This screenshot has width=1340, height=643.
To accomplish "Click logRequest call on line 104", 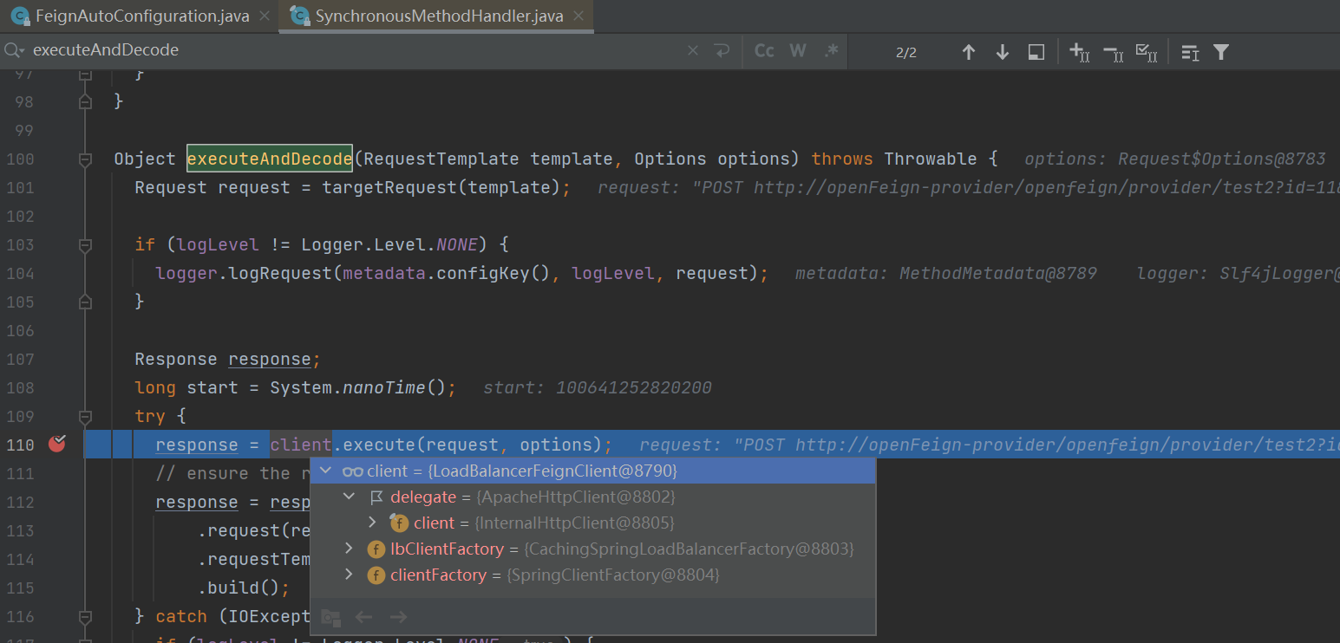I will pyautogui.click(x=280, y=273).
